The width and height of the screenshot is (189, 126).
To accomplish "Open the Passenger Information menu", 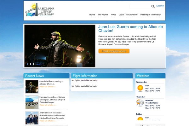I will pos(151,14).
